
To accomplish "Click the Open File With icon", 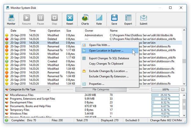I will 84,45.
